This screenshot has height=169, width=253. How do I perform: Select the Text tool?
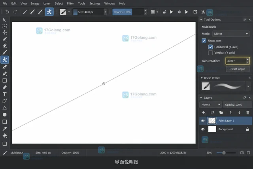coord(4,94)
